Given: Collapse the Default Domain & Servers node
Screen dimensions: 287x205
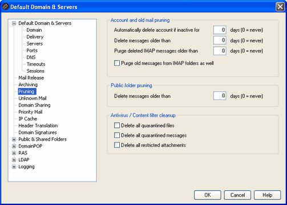Looking at the screenshot, I should 14,23.
